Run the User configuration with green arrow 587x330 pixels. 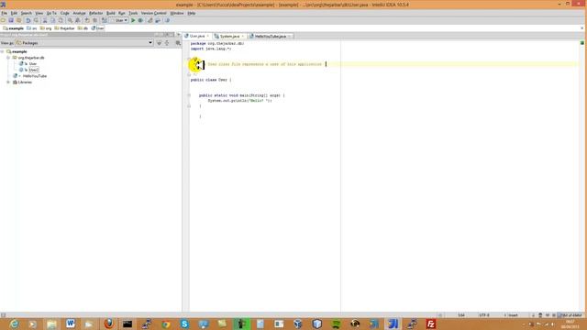pyautogui.click(x=133, y=20)
